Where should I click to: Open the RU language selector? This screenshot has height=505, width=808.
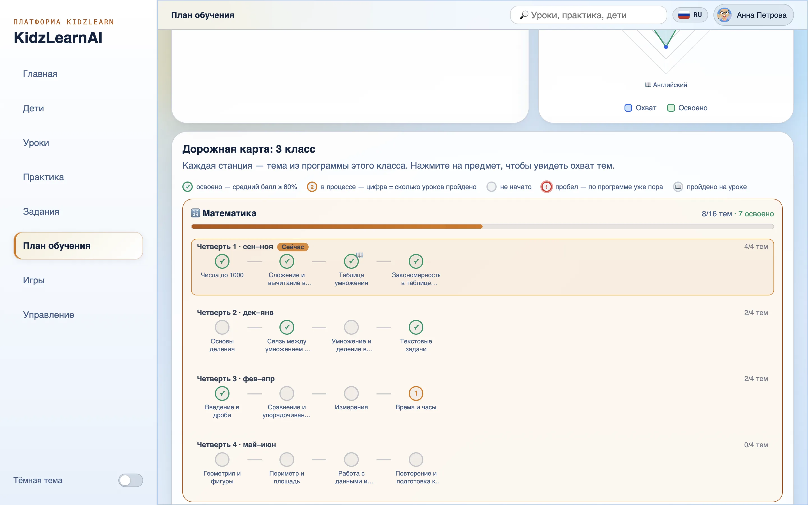(690, 15)
